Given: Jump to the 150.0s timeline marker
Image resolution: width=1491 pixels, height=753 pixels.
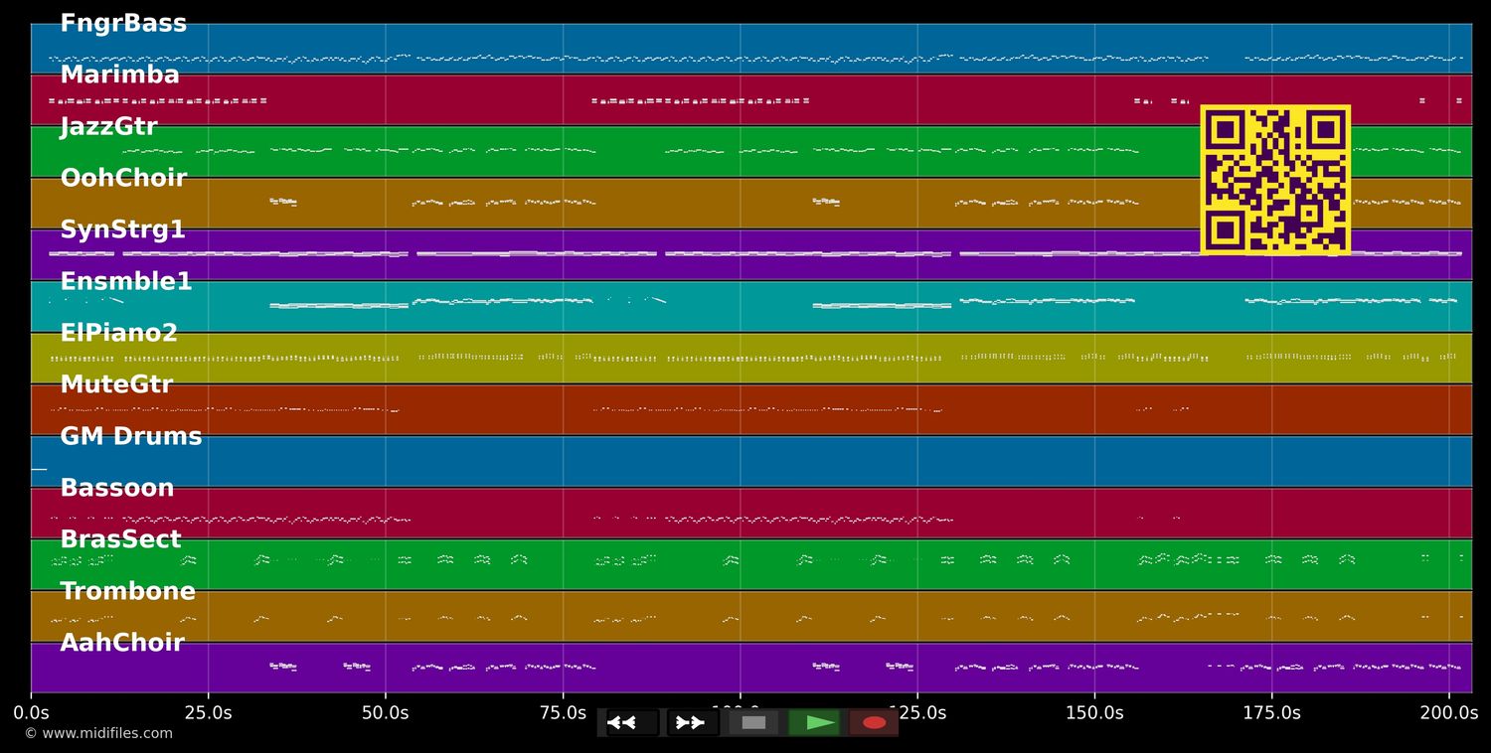Looking at the screenshot, I should point(1094,712).
